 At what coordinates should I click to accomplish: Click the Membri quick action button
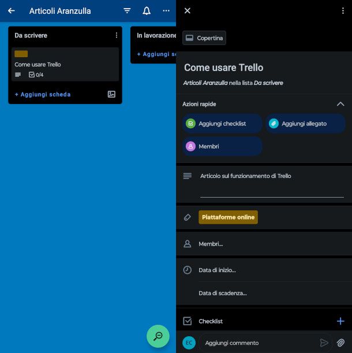[222, 146]
